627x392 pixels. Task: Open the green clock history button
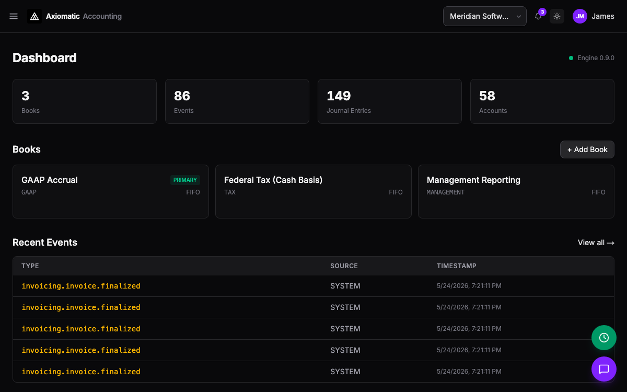pos(604,338)
